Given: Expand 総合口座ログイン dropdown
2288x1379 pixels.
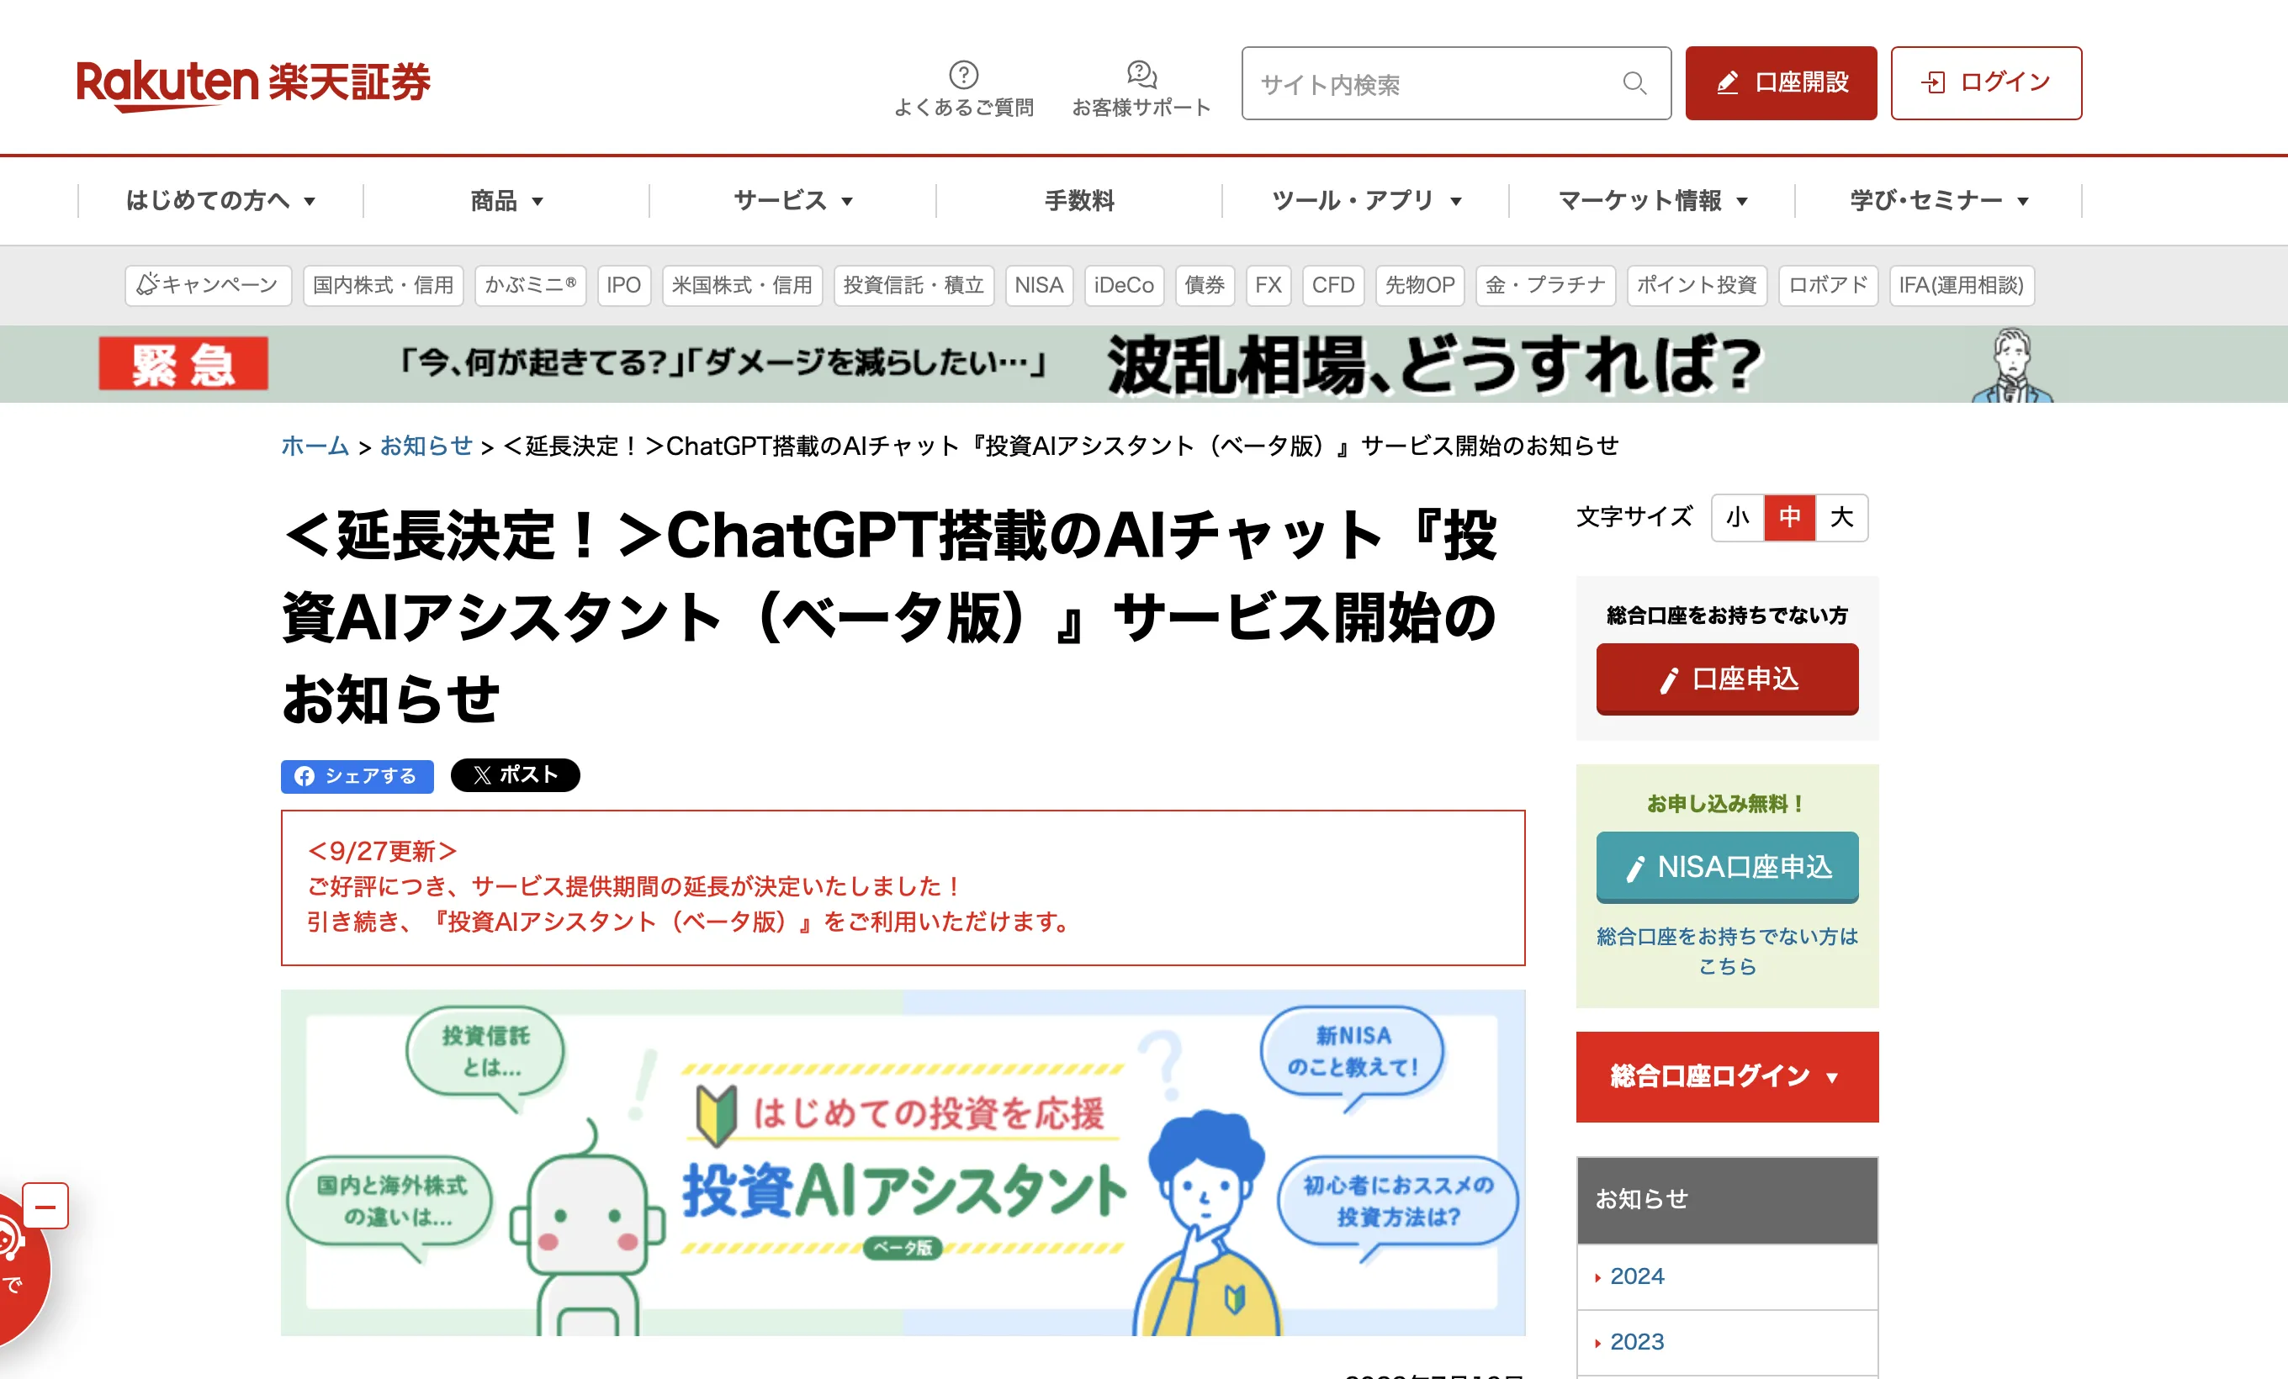Looking at the screenshot, I should (1726, 1076).
